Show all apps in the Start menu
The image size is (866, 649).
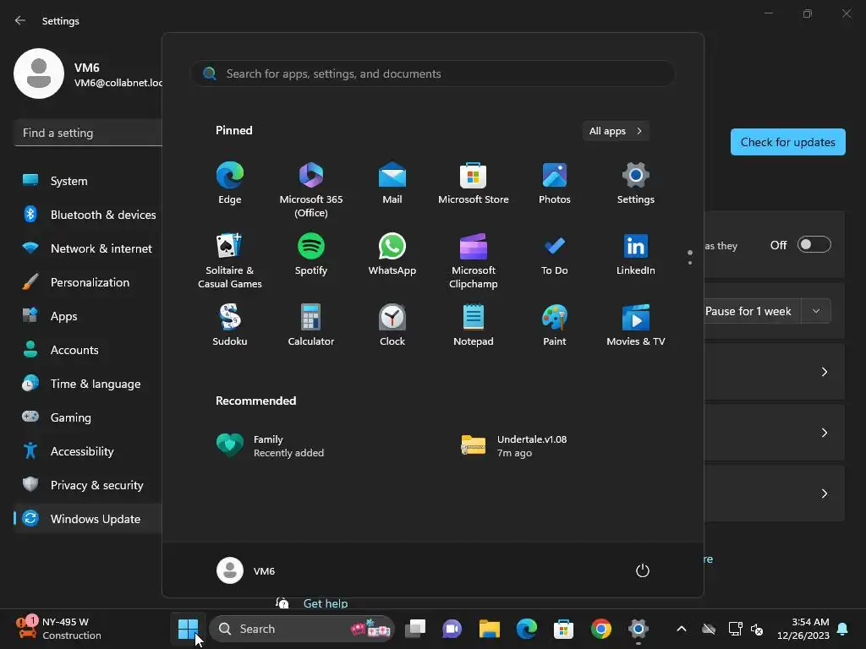[x=616, y=131]
